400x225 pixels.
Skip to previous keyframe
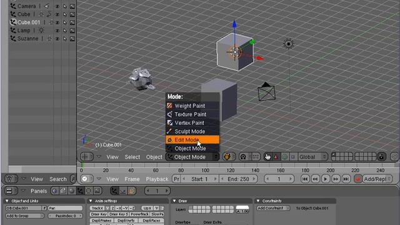315,179
